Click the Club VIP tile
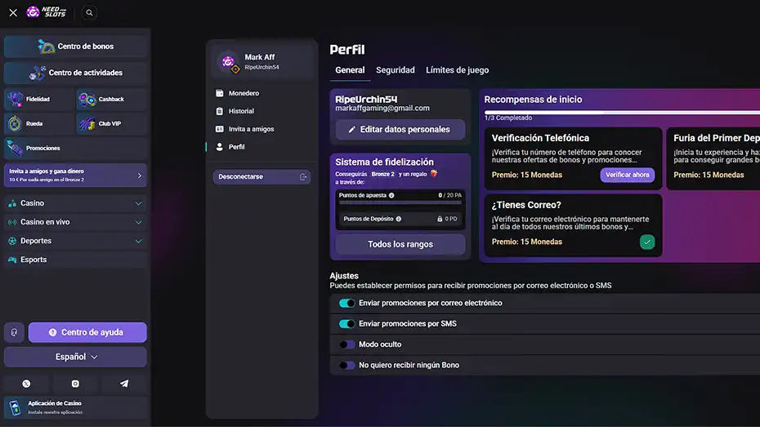 [112, 123]
